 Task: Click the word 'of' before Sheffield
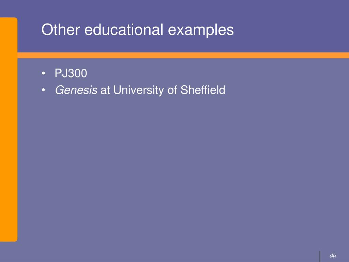tap(172, 90)
